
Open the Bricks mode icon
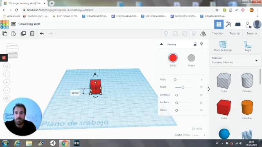tap(238, 24)
